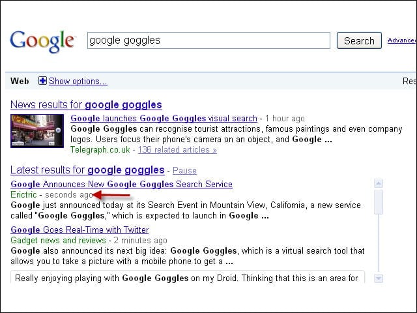Viewport: 417px width, 313px height.
Task: Open Google Goes Real-Time with Twitter link
Action: coord(79,230)
